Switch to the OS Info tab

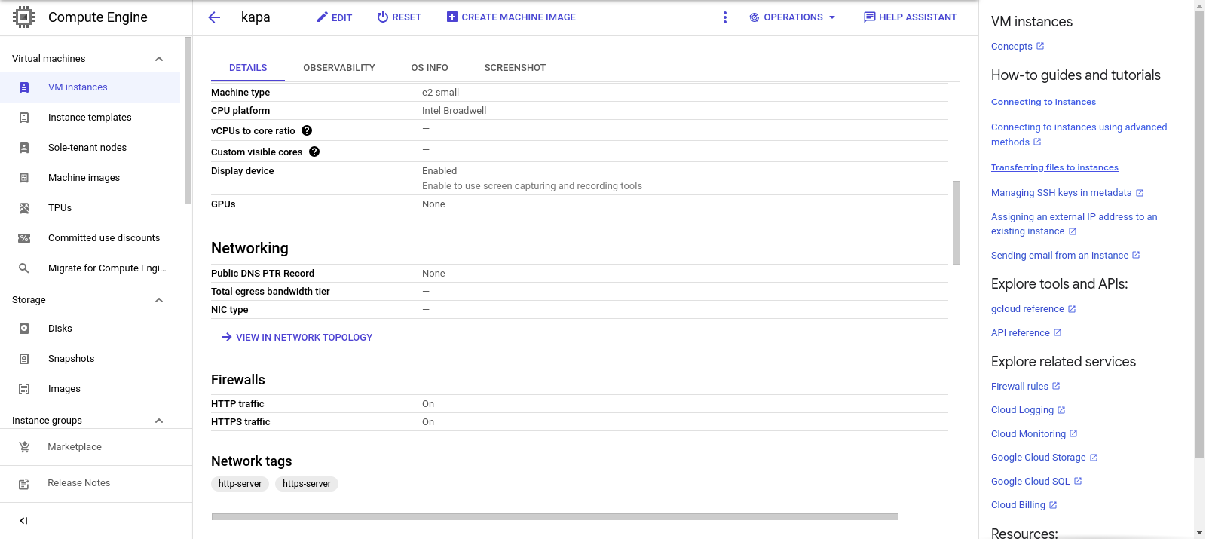(x=430, y=68)
